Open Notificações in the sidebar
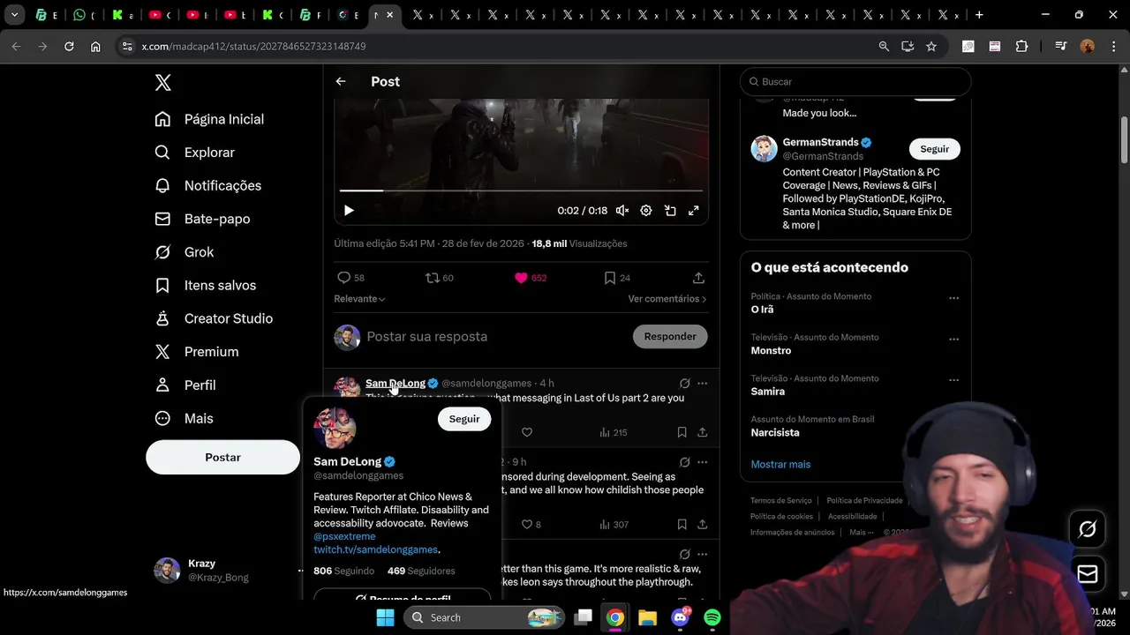The height and width of the screenshot is (635, 1130). [208, 186]
